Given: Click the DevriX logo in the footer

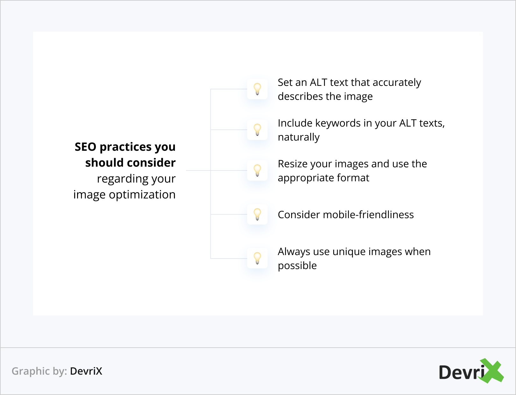Looking at the screenshot, I should [x=471, y=371].
